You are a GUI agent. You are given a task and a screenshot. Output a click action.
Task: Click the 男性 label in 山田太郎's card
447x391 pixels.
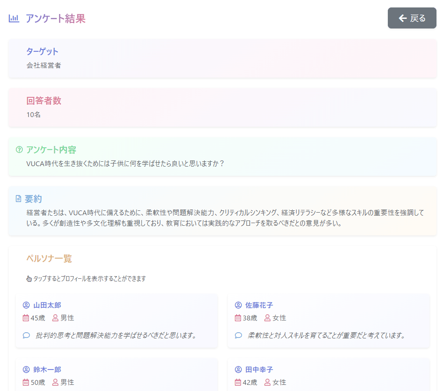(x=67, y=318)
